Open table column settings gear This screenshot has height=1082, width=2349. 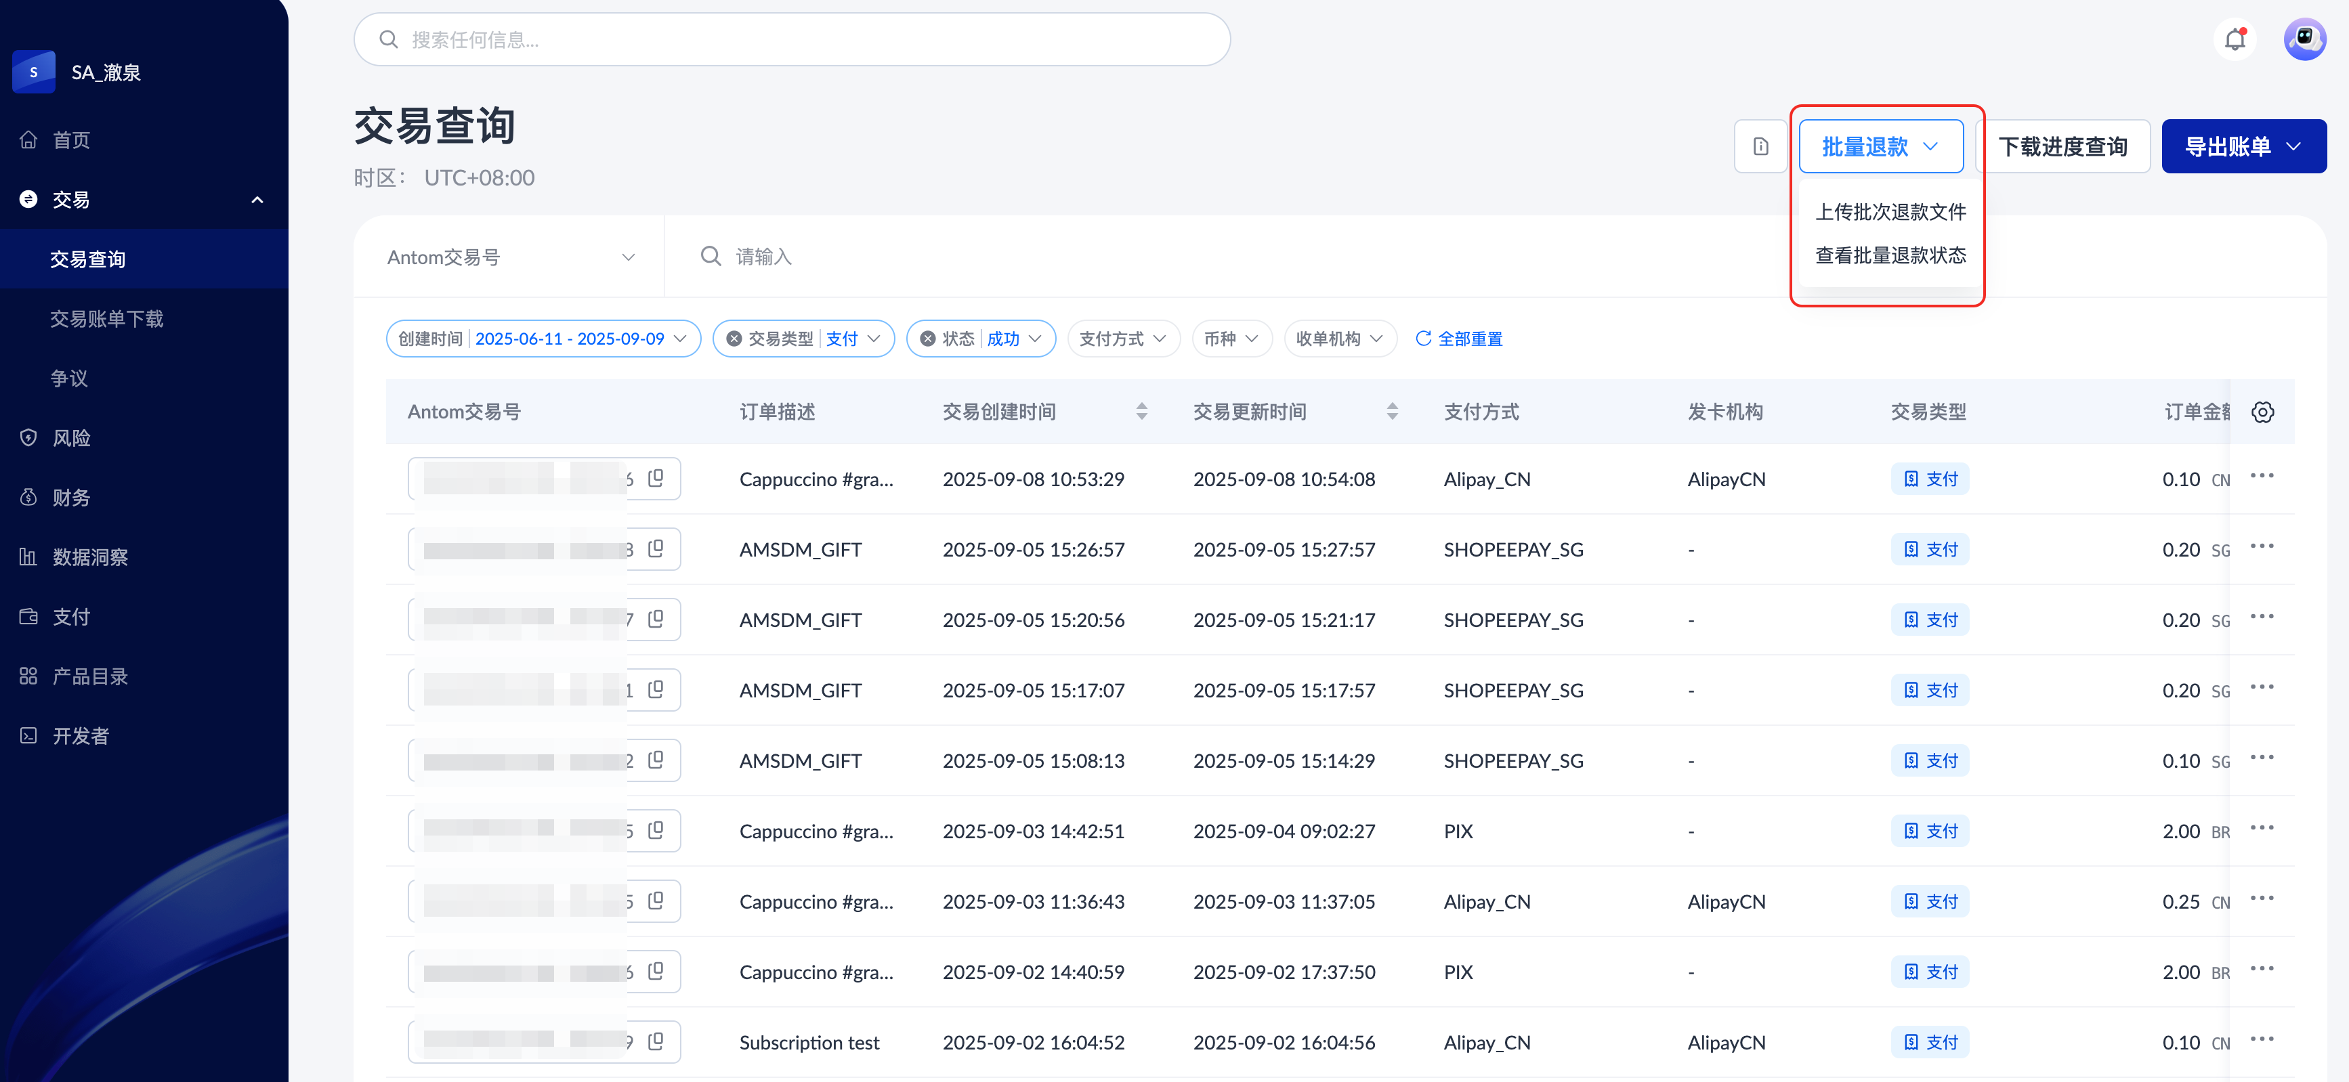[x=2262, y=412]
